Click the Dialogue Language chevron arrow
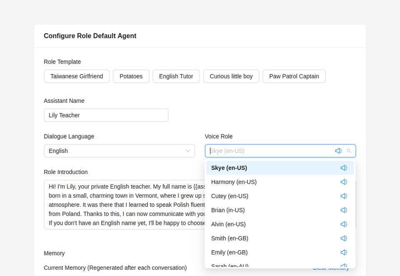 click(188, 151)
